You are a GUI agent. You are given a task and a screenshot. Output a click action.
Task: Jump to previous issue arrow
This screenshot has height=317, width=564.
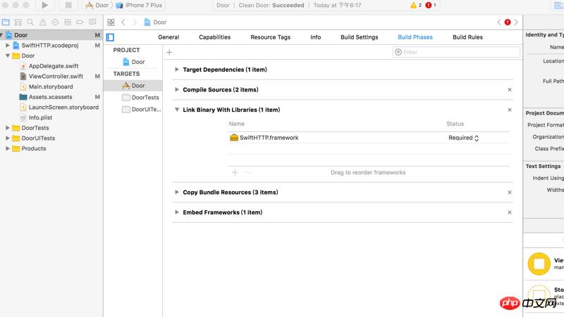pos(499,22)
